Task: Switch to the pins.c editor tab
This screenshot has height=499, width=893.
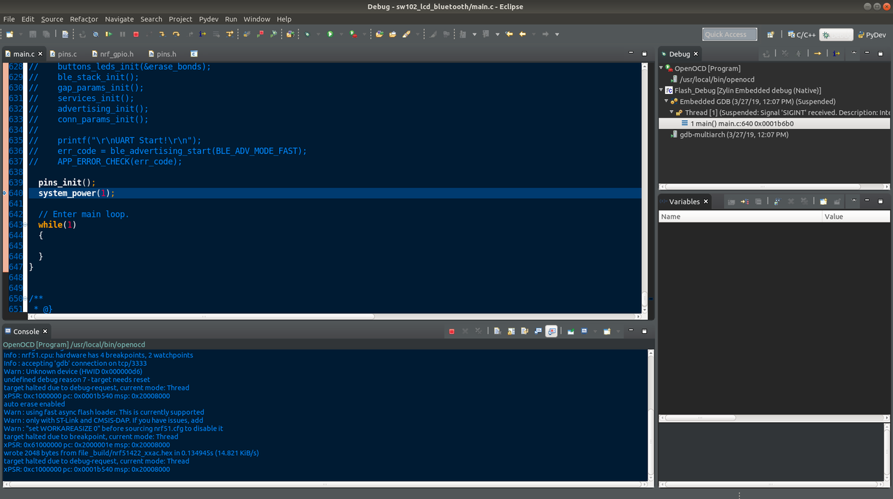Action: tap(67, 54)
